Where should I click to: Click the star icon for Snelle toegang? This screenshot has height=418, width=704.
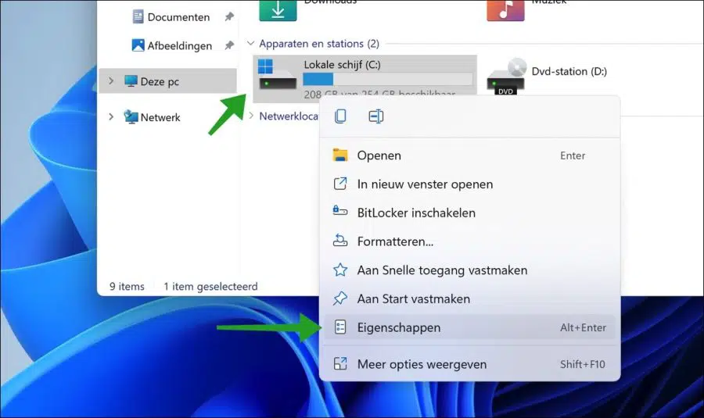click(340, 270)
